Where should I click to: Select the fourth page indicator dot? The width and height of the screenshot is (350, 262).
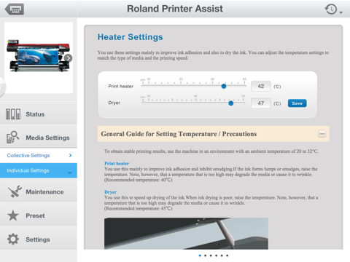(x=216, y=255)
